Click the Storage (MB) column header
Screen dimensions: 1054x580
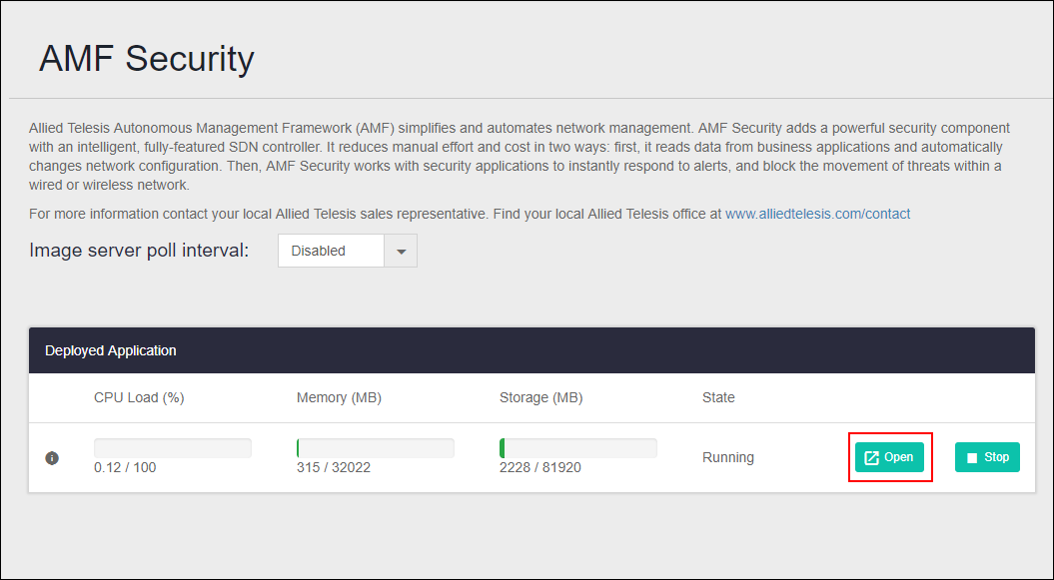540,397
